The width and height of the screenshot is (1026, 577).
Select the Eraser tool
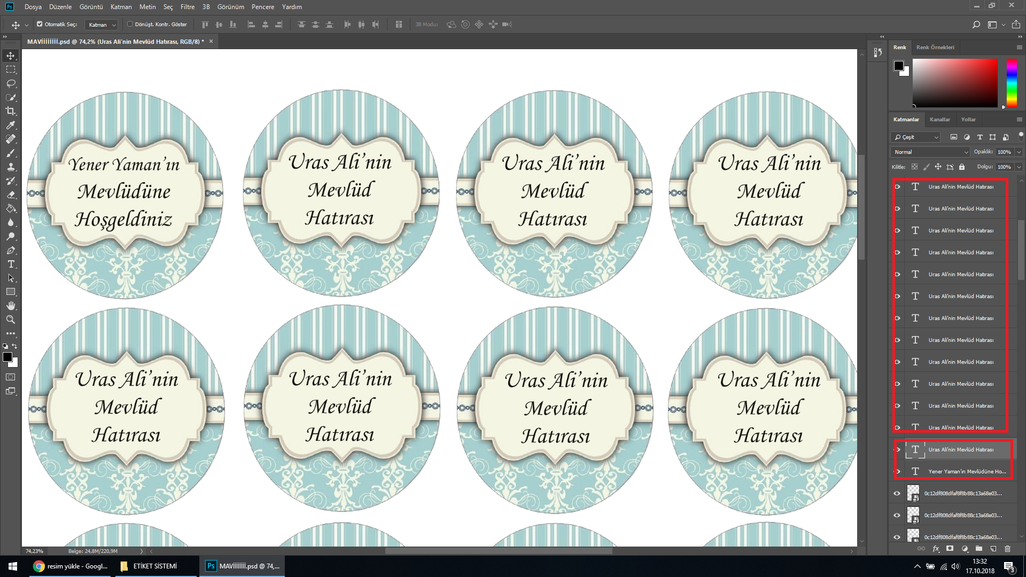coord(11,194)
